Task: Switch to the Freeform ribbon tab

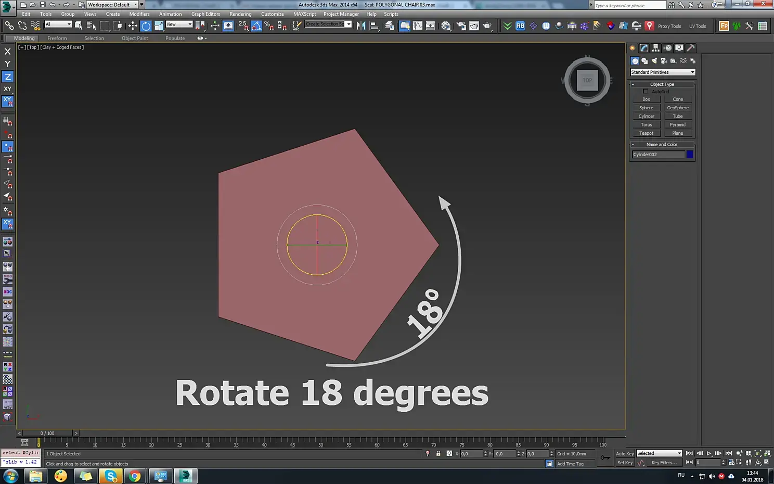Action: tap(57, 39)
